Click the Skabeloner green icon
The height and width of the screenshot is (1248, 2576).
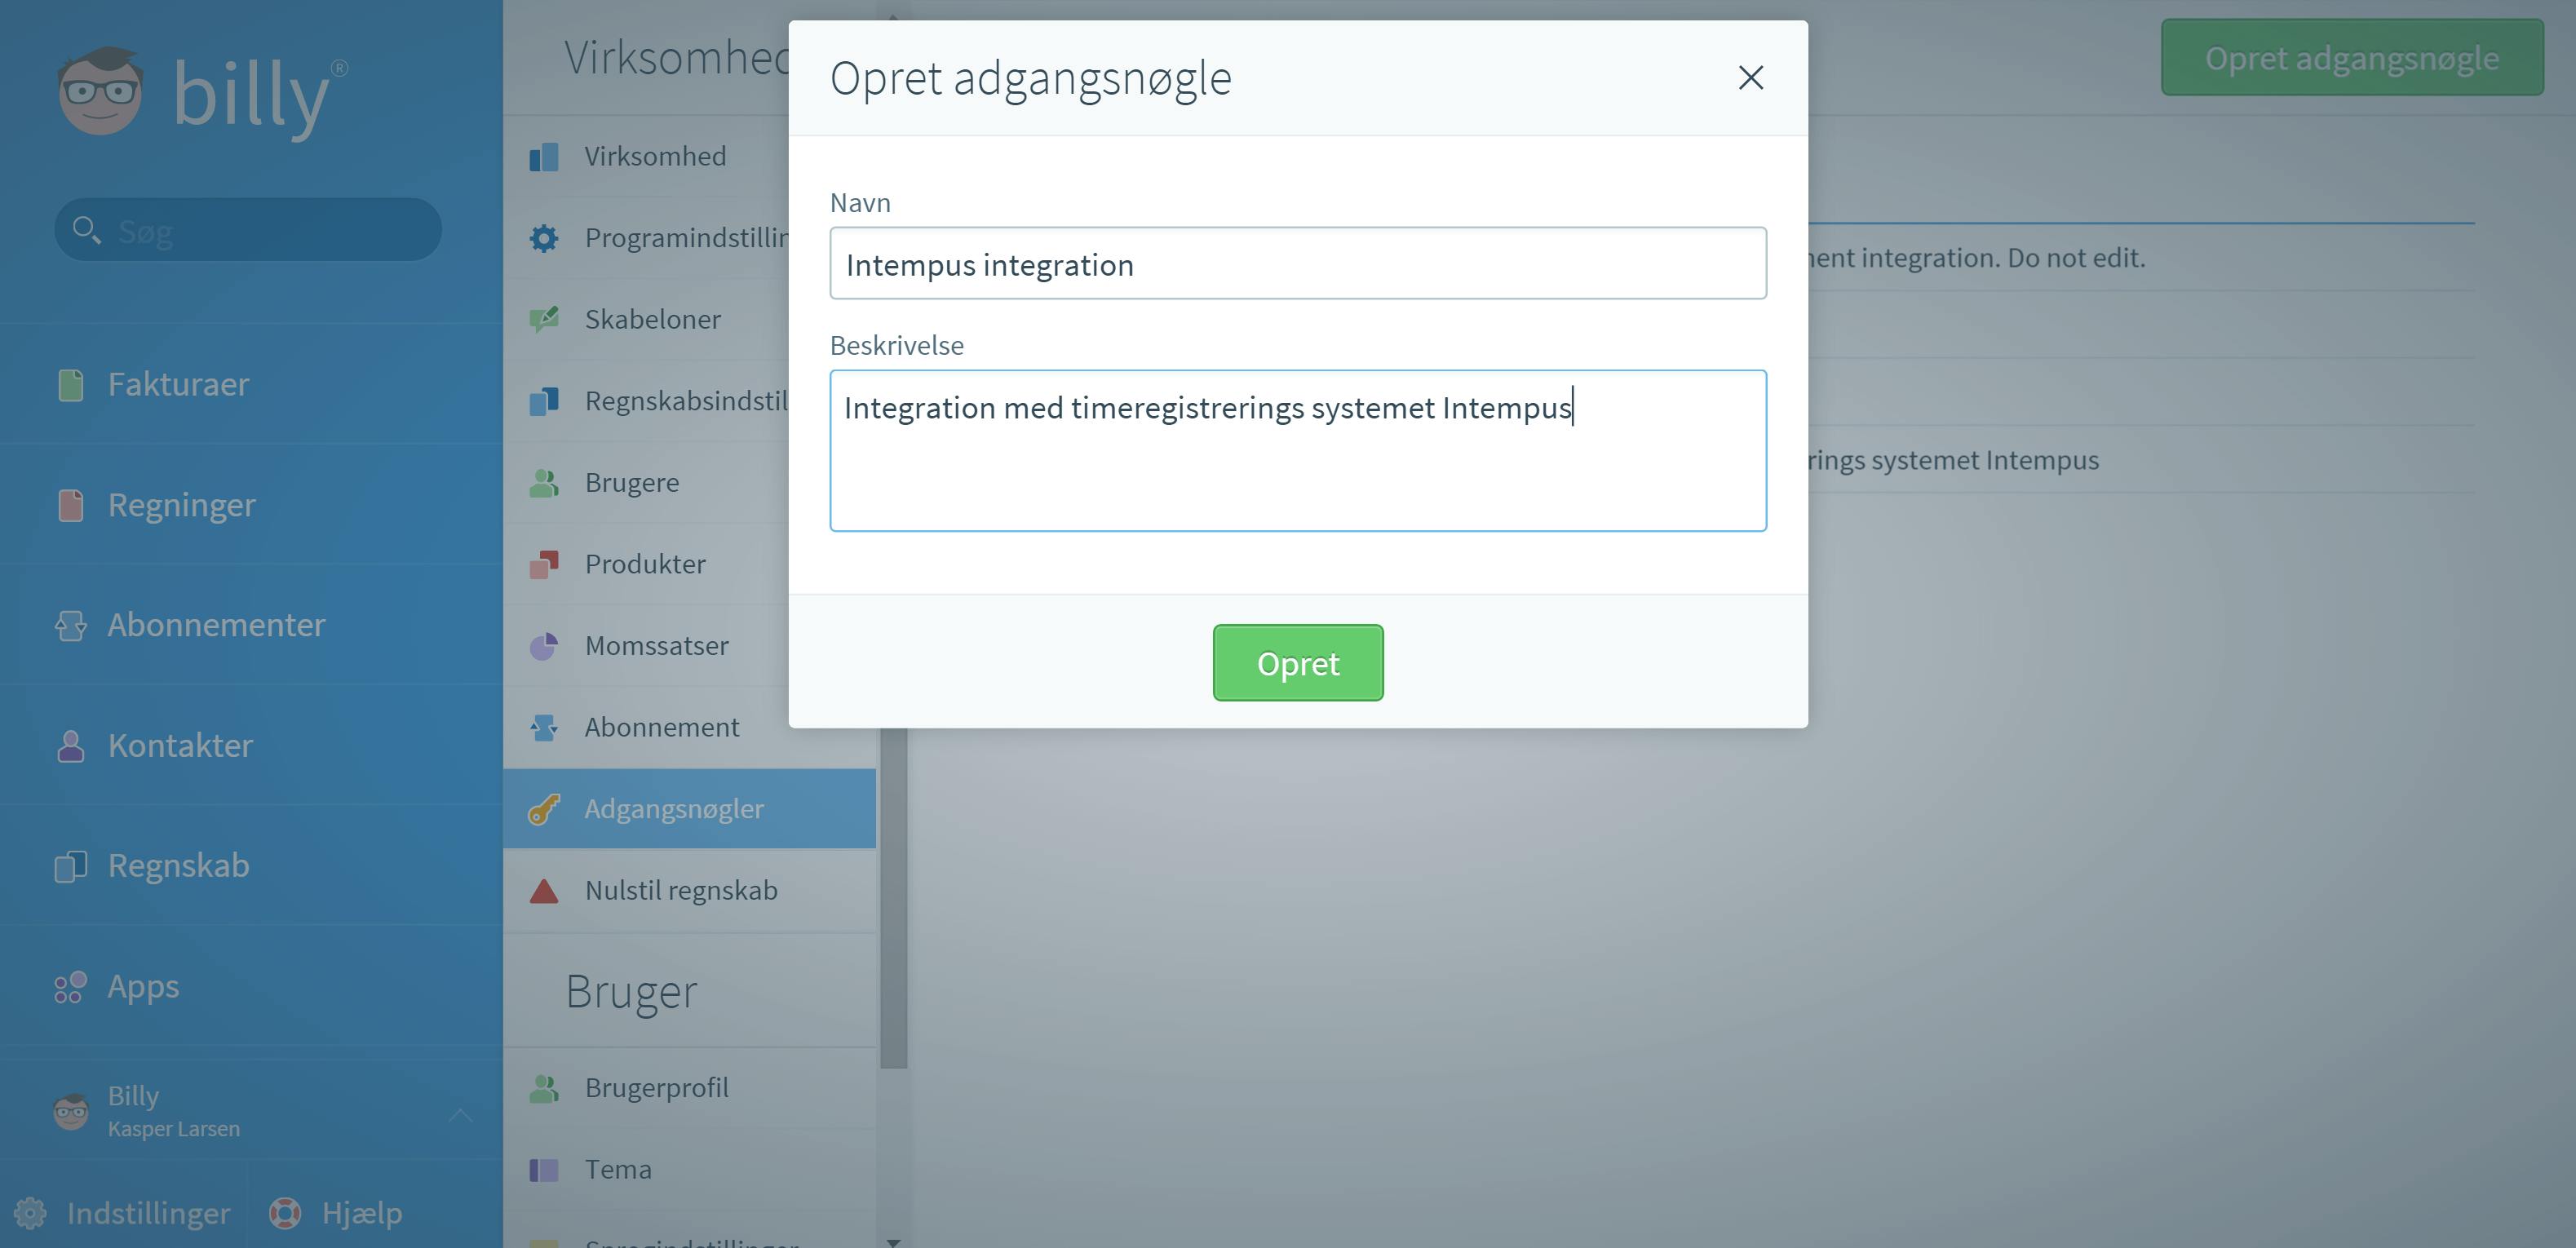tap(544, 319)
